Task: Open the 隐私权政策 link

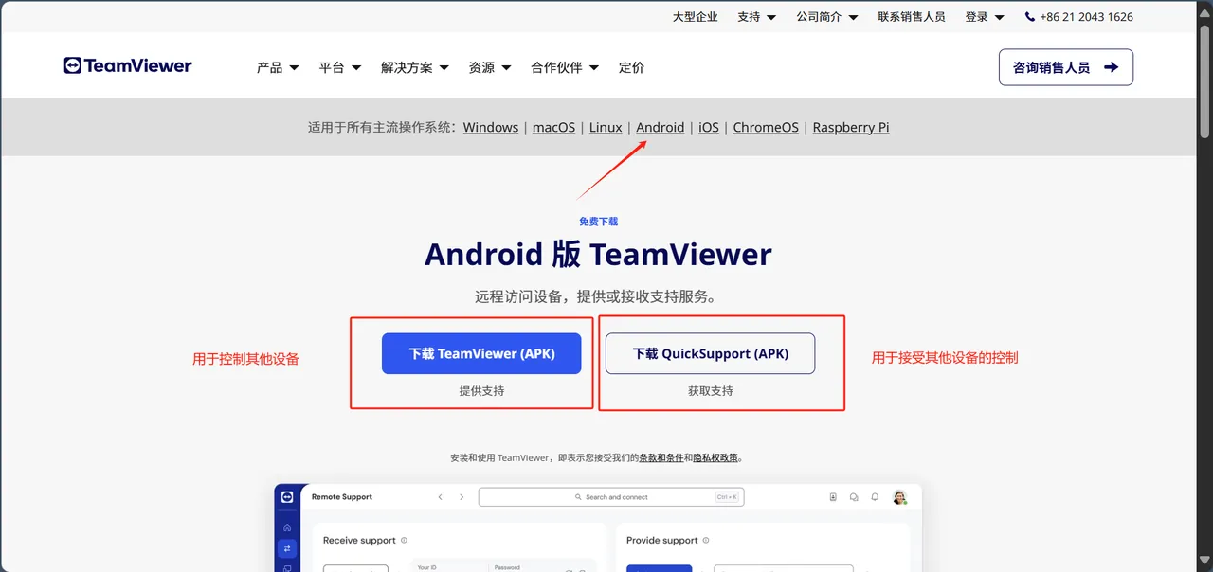Action: click(x=715, y=458)
